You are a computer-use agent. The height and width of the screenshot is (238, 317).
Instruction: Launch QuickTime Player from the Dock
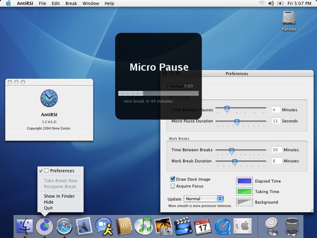223,226
